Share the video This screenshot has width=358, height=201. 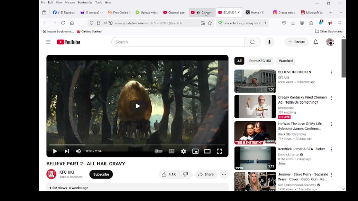206,174
